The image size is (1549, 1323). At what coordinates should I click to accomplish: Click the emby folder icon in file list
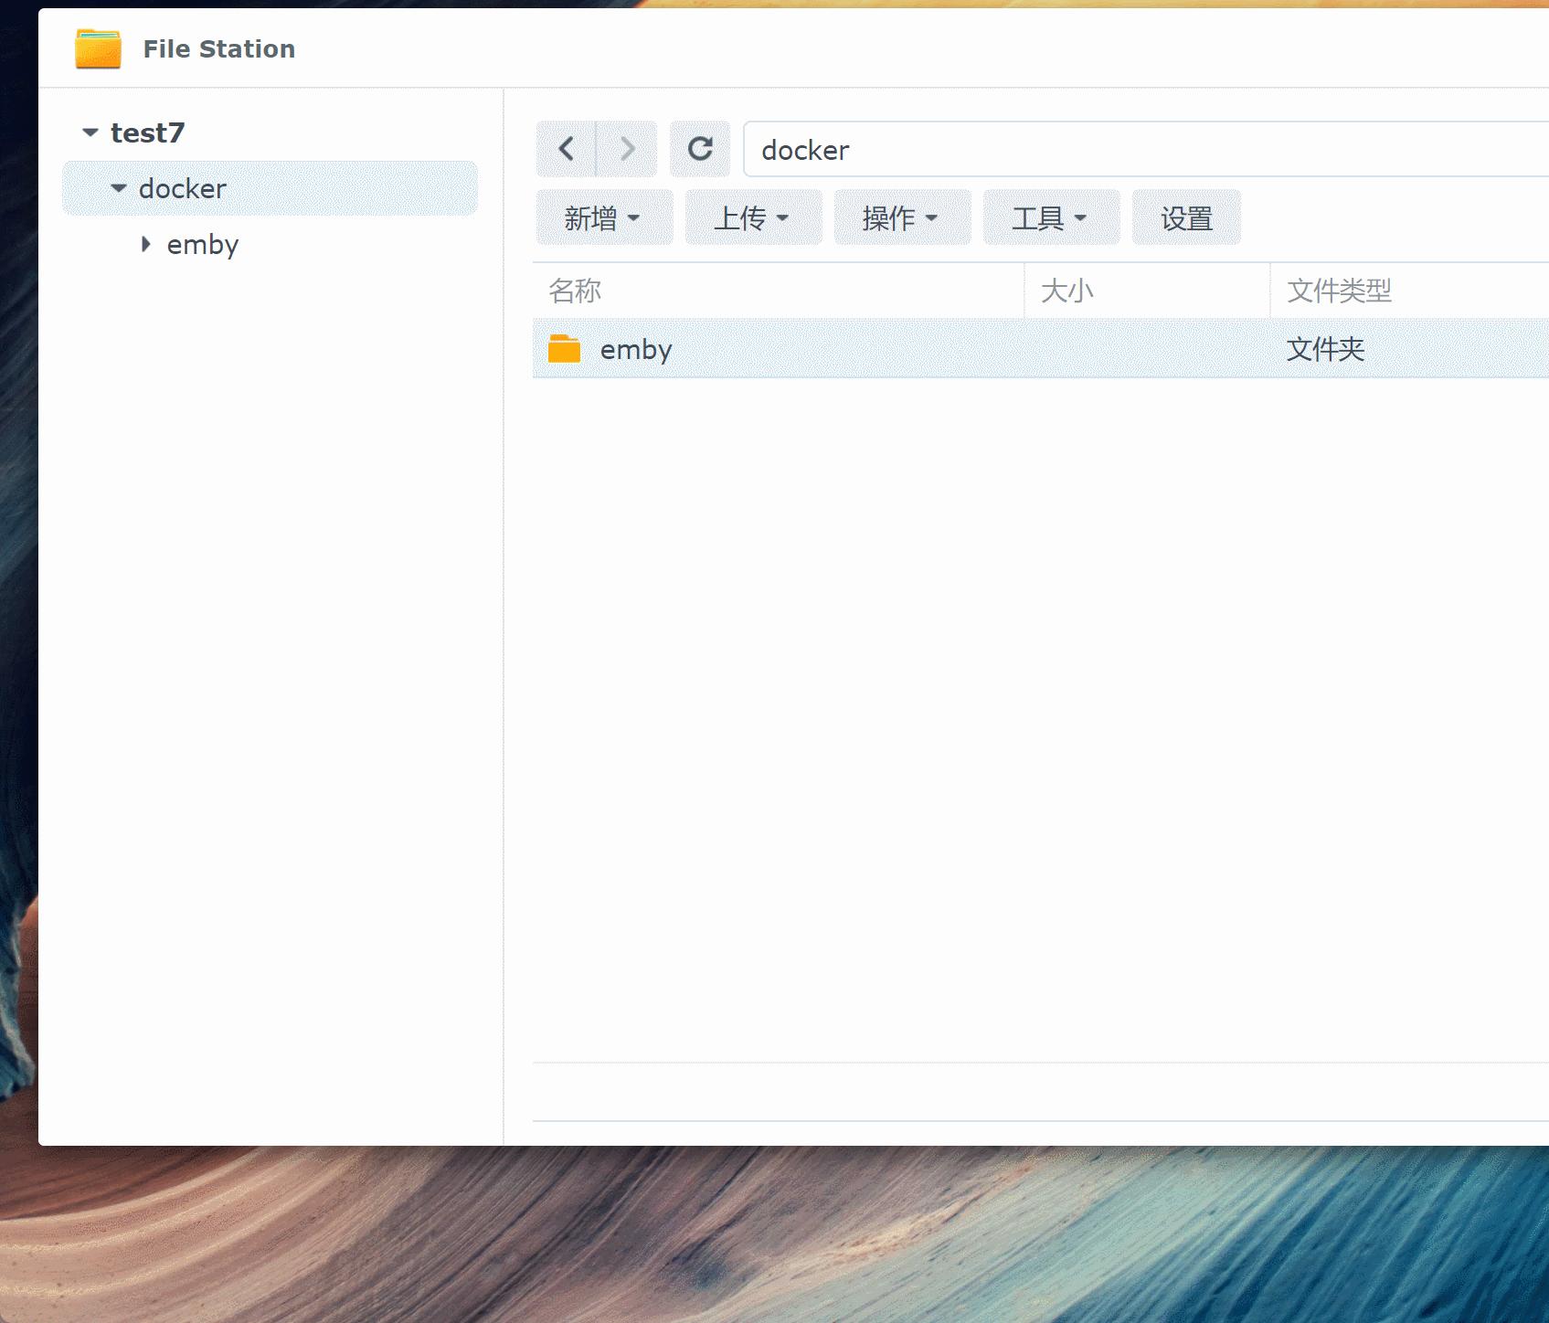564,349
